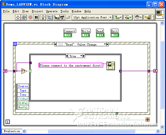Screen dimensions: 166x135
Task: Click Clean Up Diagram broom icon
Action: point(147,17)
